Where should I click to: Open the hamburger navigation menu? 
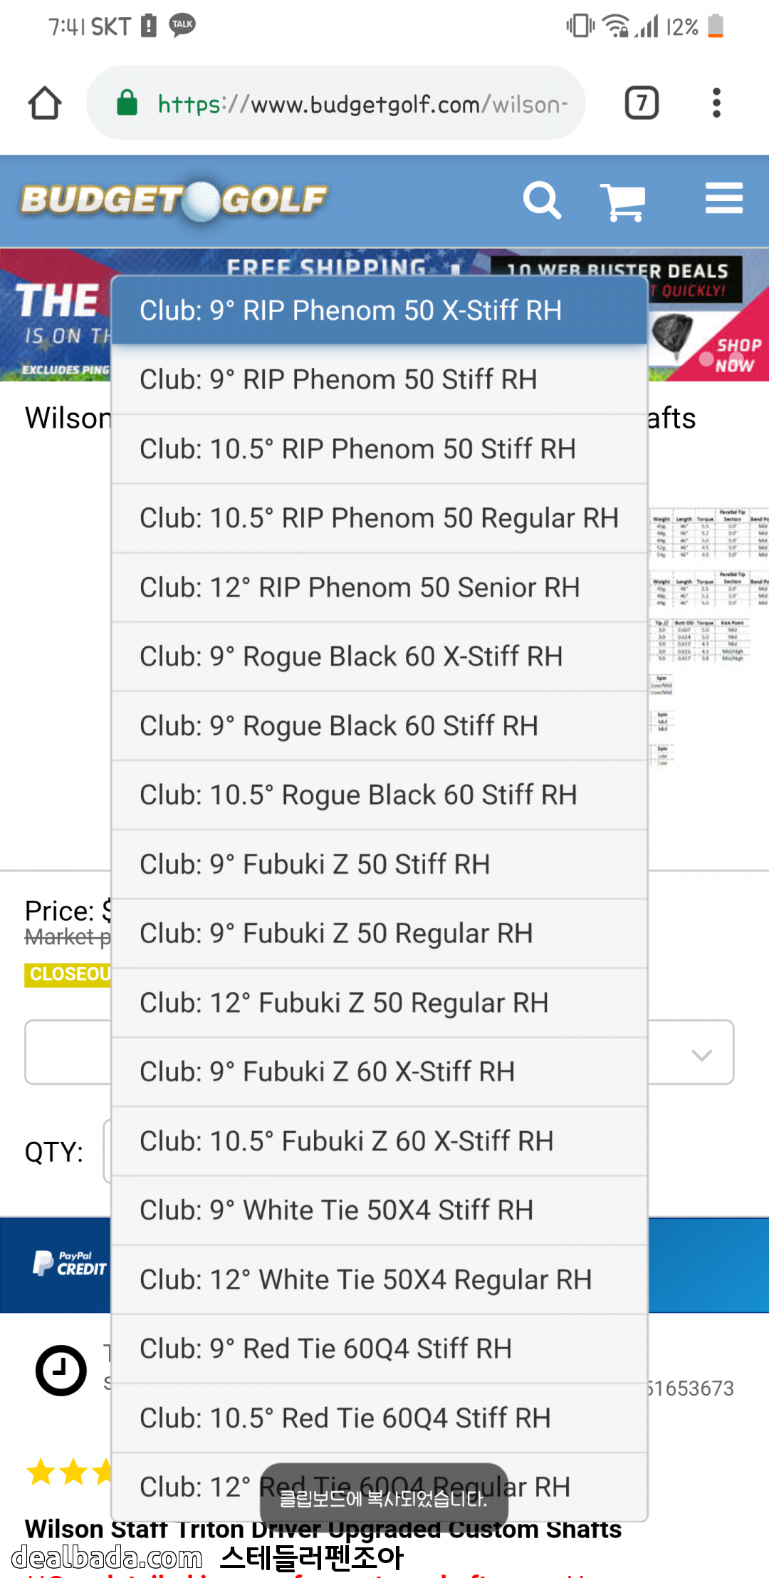click(723, 198)
